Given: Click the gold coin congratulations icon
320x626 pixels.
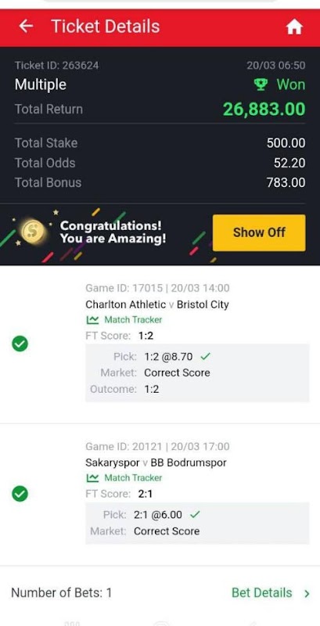Looking at the screenshot, I should [33, 232].
